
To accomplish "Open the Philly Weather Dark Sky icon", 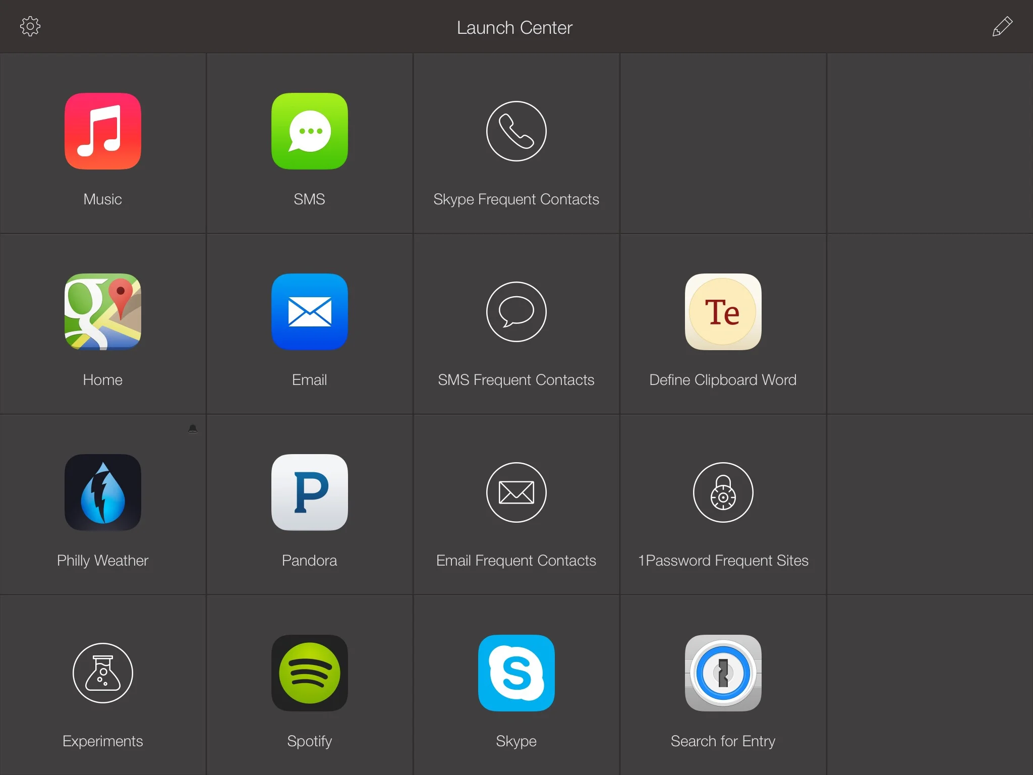I will coord(103,492).
